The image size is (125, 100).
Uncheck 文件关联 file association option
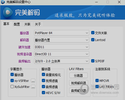click(93, 33)
